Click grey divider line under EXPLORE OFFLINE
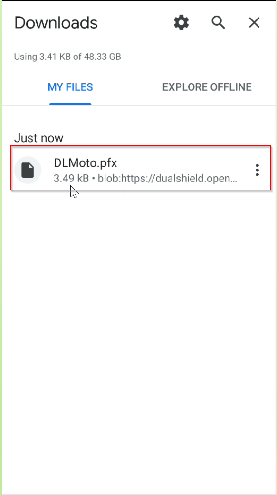The width and height of the screenshot is (277, 495). pos(207,105)
